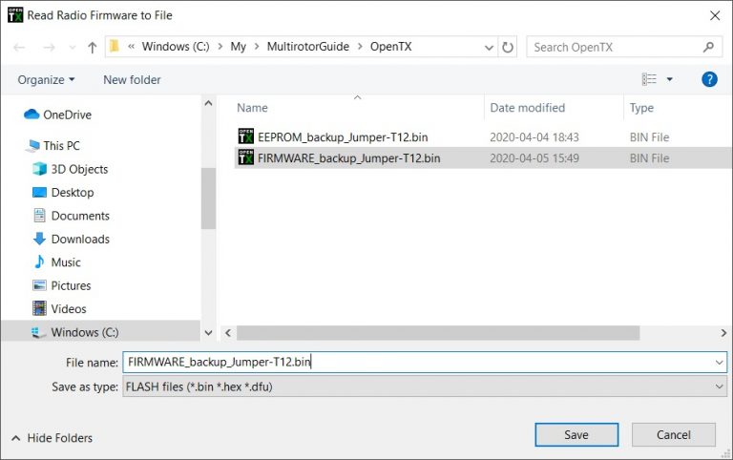Collapse with Hide Folders
Viewport: 733px width, 460px height.
click(52, 438)
